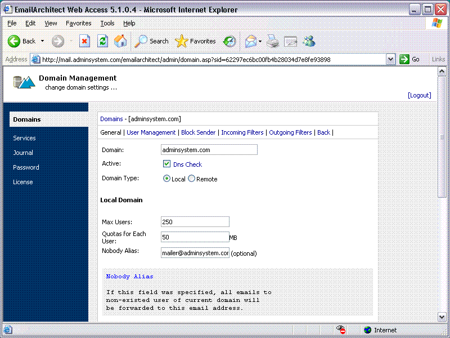Stop page loading with red X icon
Viewport: 450px width, 338px height.
tap(84, 41)
